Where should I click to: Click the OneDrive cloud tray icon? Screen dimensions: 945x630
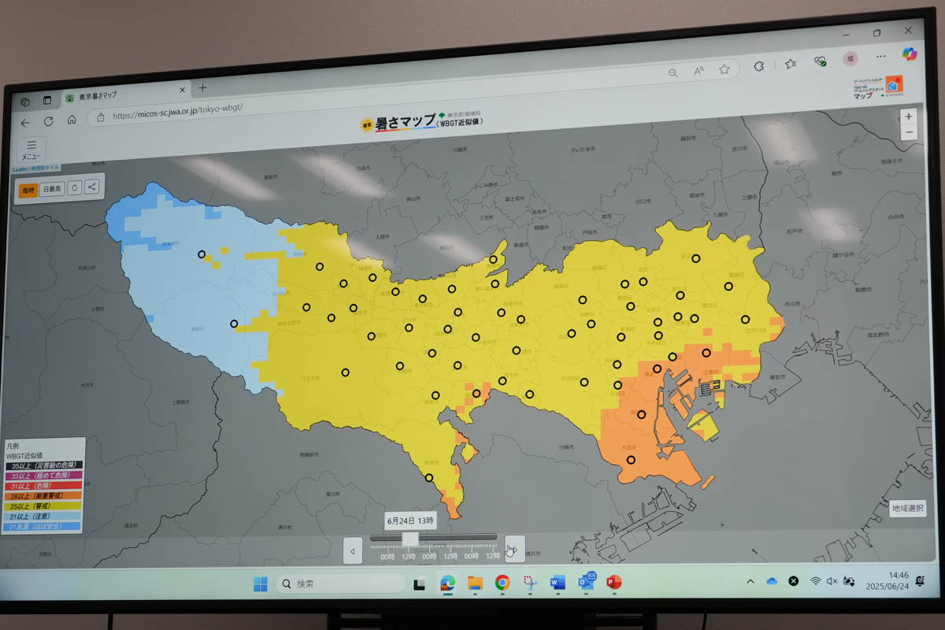[772, 580]
